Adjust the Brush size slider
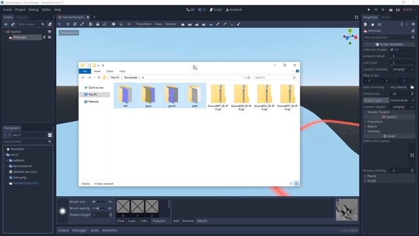 98,202
